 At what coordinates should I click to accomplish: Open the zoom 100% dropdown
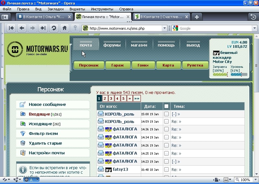pos(255,180)
